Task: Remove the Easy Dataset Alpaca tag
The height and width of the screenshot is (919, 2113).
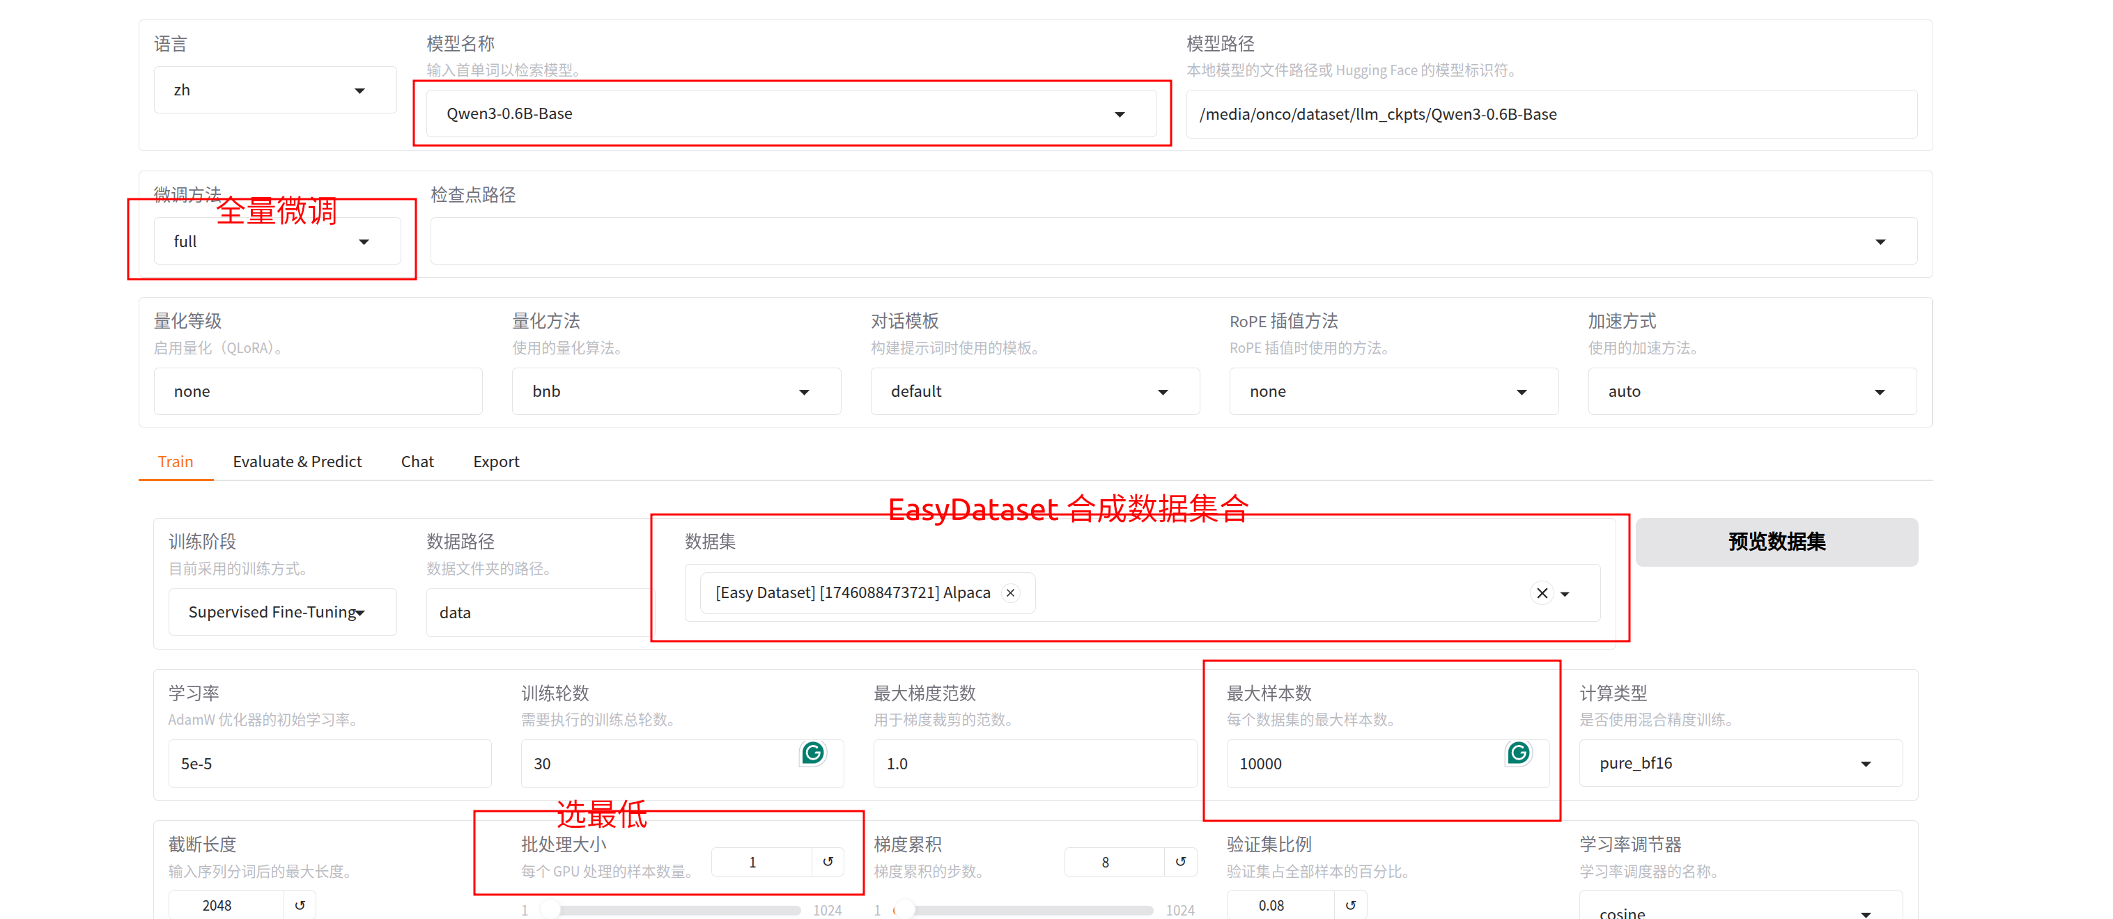Action: click(1011, 592)
